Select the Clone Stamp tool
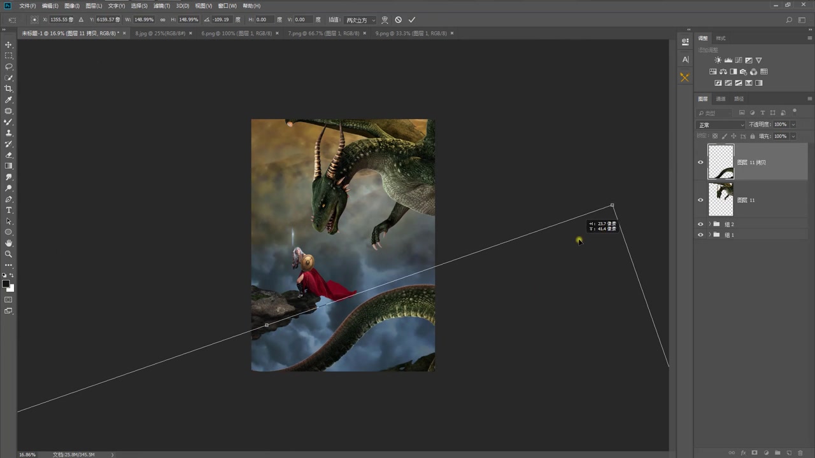This screenshot has height=458, width=815. (x=9, y=133)
